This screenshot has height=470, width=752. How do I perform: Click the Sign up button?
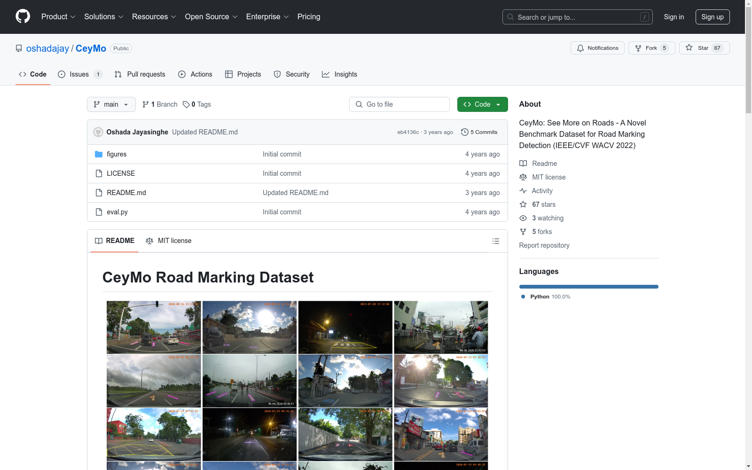(x=713, y=17)
